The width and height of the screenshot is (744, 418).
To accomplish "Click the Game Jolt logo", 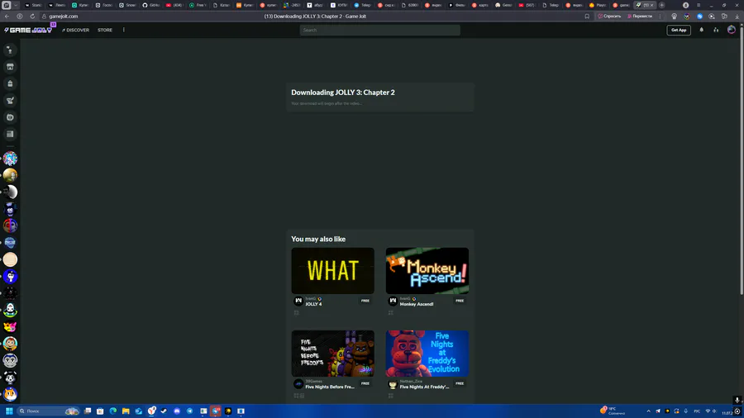I will (x=28, y=30).
